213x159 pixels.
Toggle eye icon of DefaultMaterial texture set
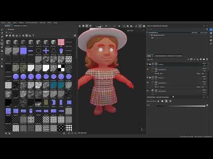[x=147, y=32]
